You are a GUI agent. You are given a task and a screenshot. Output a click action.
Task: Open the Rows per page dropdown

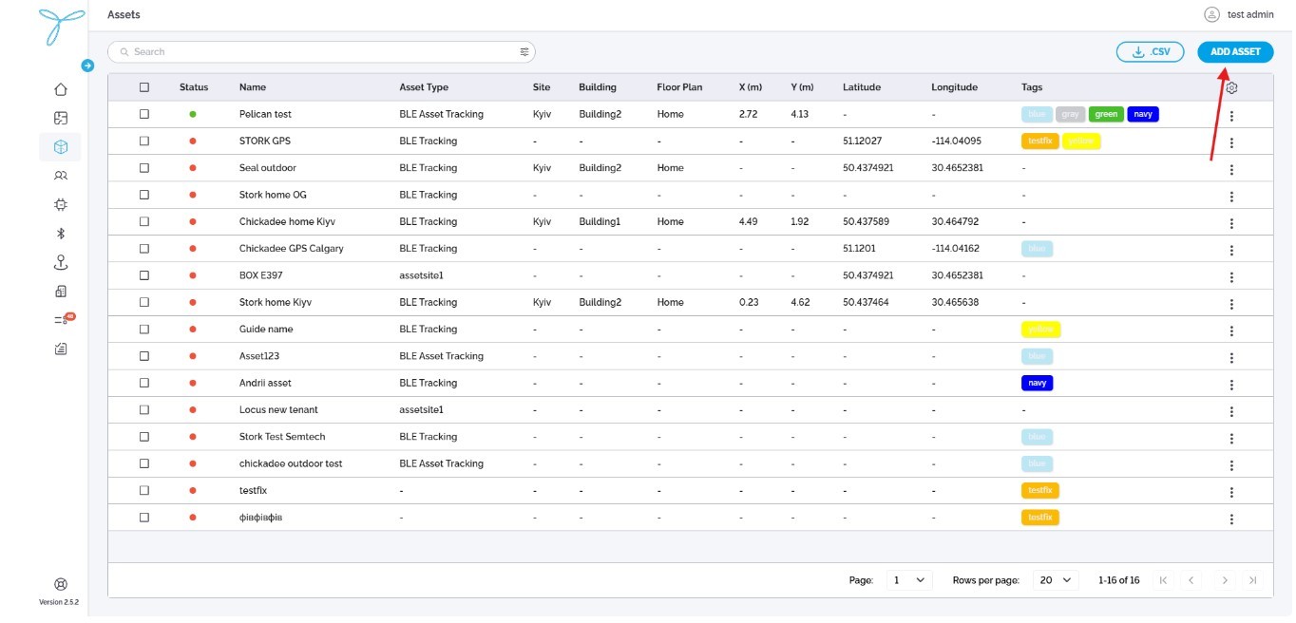[x=1056, y=580]
